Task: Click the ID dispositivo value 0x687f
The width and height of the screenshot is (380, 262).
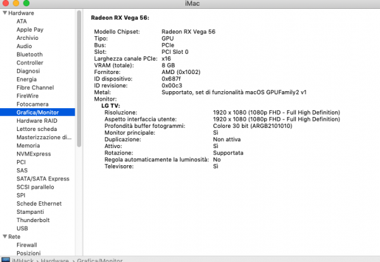Action: point(171,79)
